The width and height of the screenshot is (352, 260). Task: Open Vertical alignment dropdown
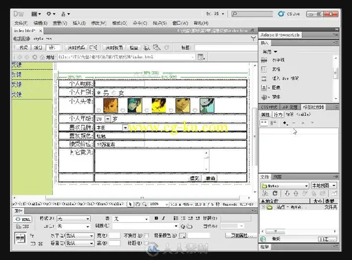coord(80,243)
